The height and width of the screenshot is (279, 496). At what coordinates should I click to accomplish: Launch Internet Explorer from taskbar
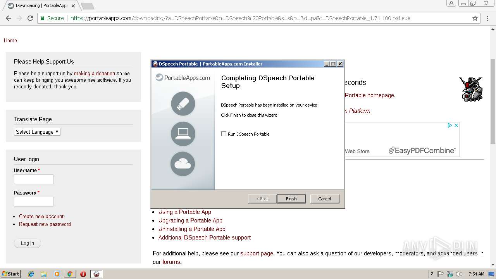(31, 274)
